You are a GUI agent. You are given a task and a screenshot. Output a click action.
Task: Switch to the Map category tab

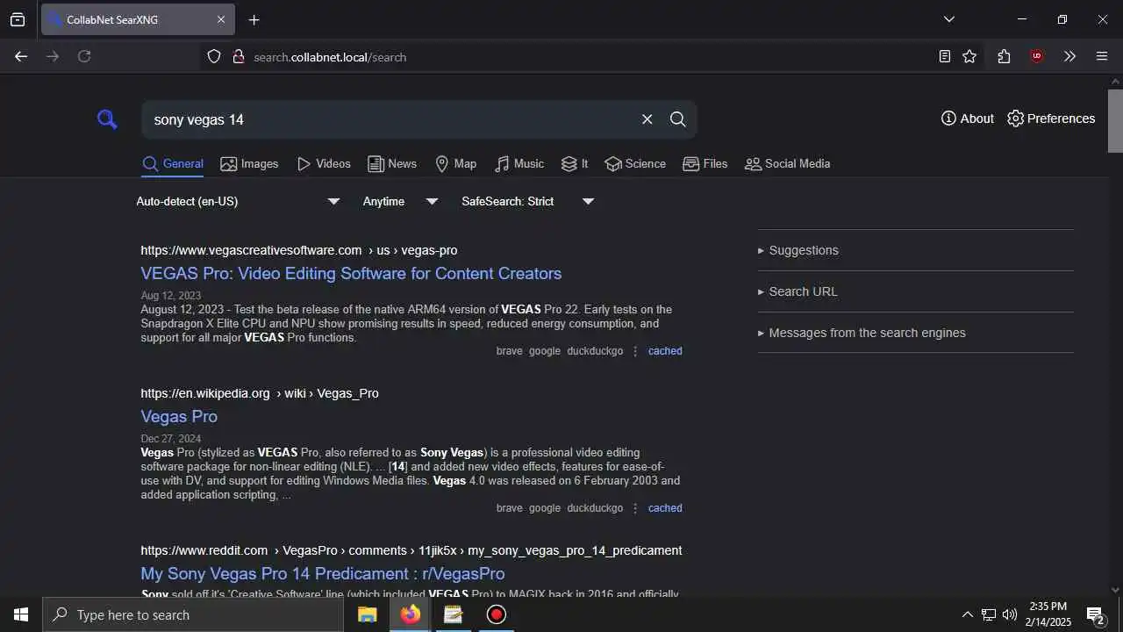(x=455, y=164)
